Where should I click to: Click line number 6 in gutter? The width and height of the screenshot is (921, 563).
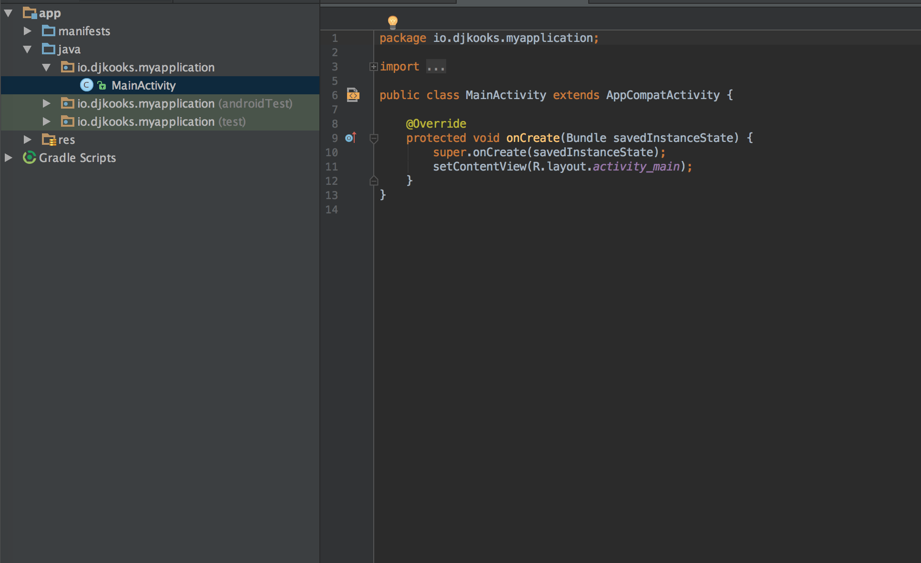(335, 95)
